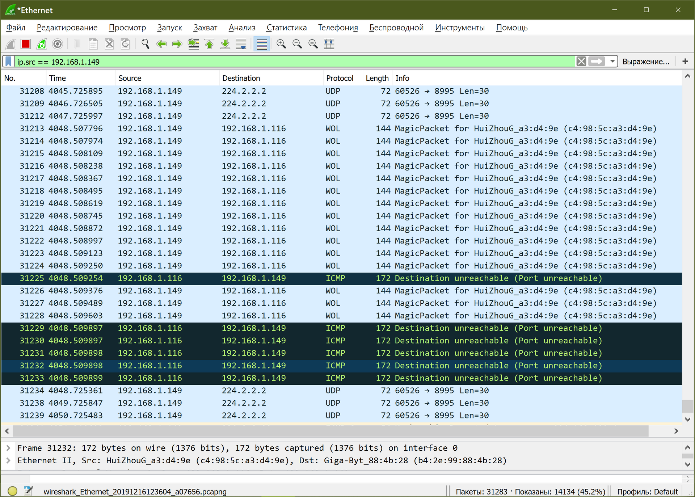This screenshot has height=497, width=695.
Task: Stop the running capture with red square
Action: 26,44
